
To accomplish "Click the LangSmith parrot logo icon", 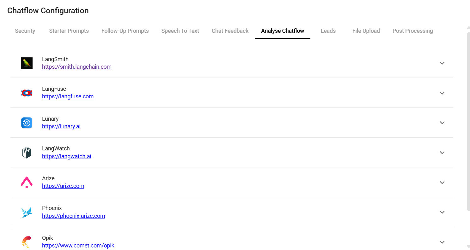I will [x=27, y=63].
